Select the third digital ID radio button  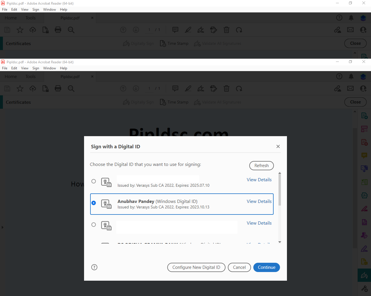pyautogui.click(x=94, y=225)
